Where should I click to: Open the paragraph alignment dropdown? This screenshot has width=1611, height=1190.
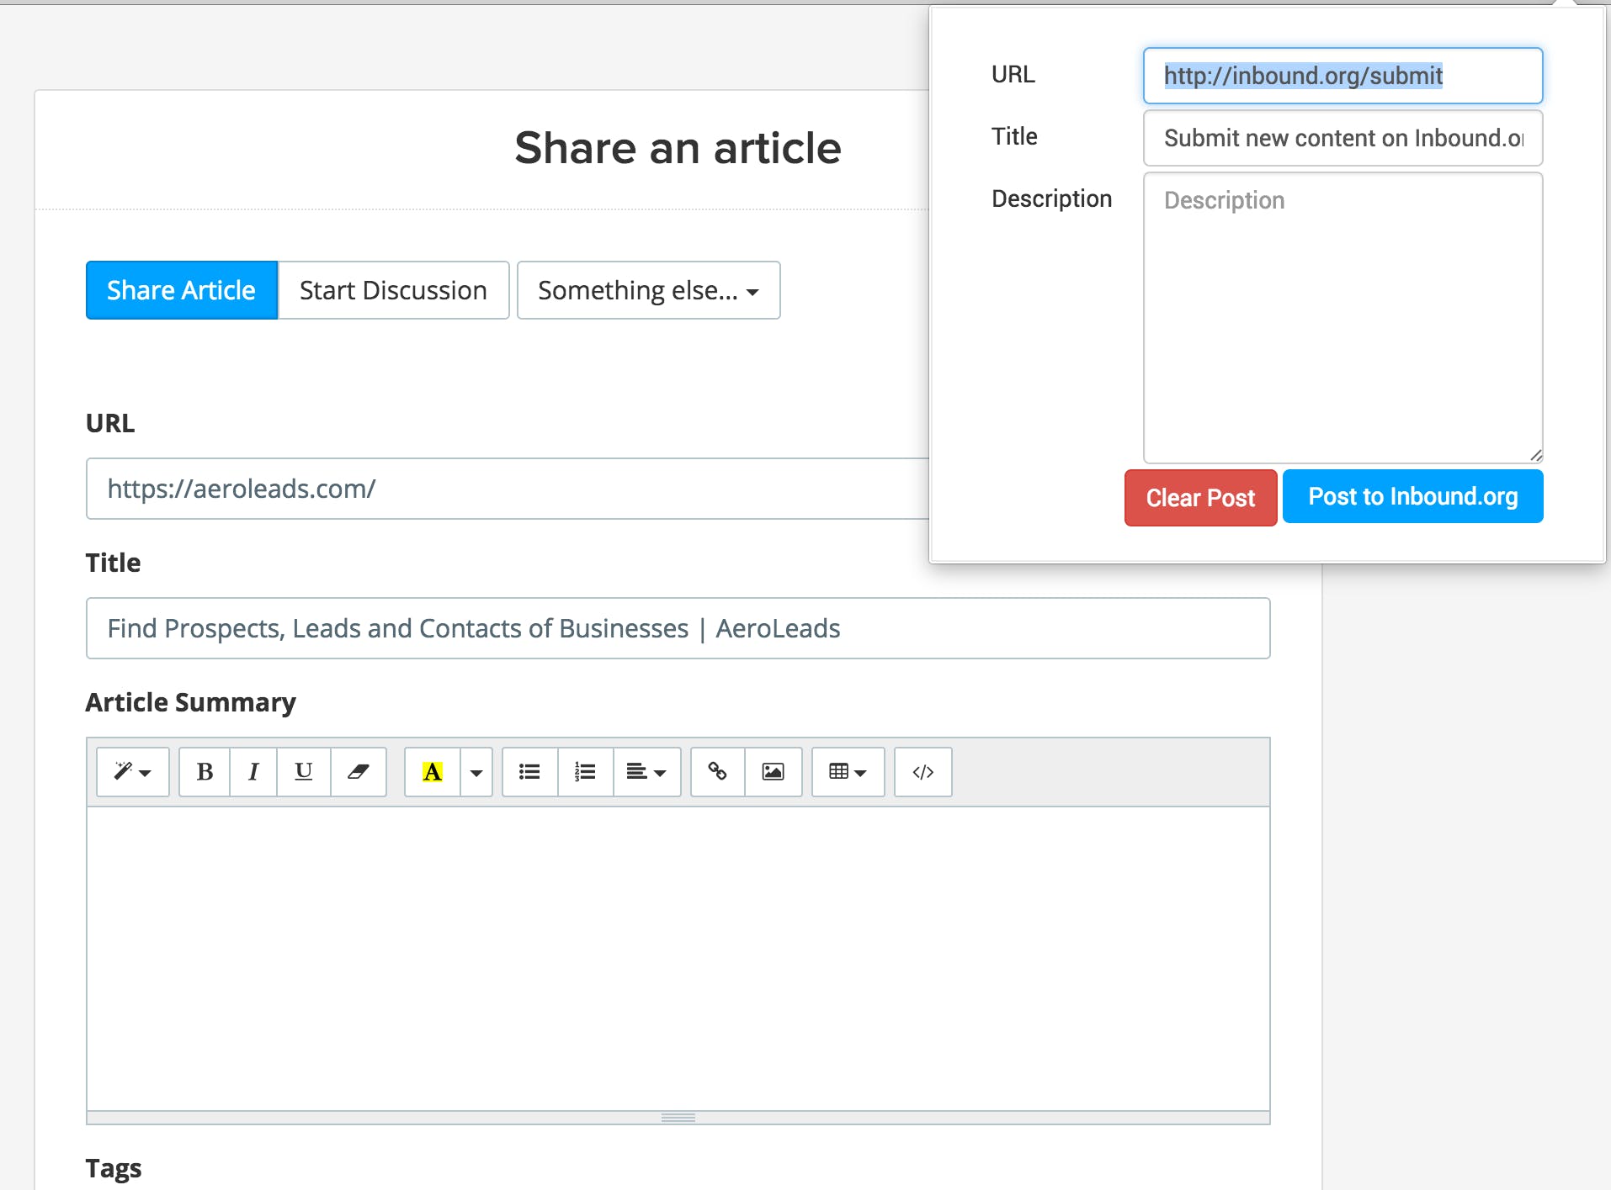point(646,771)
